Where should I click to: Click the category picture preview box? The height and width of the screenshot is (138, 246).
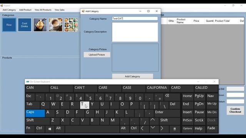pyautogui.click(x=135, y=58)
